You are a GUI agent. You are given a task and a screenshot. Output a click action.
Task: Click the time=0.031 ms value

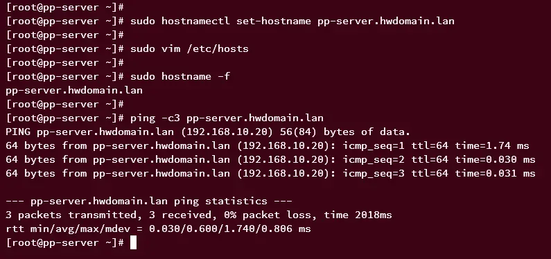click(x=496, y=173)
